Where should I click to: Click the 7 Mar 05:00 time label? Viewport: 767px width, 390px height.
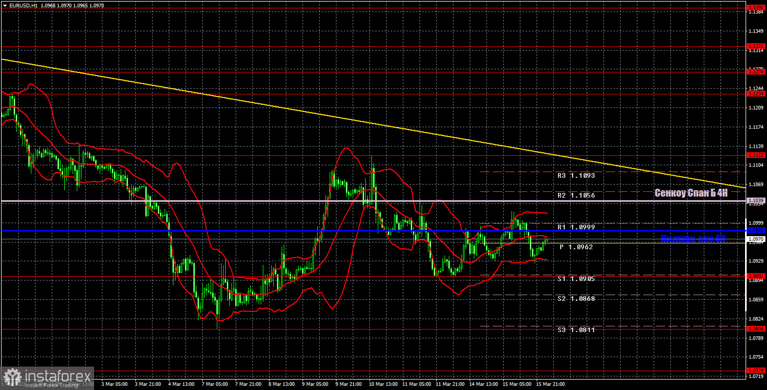[x=215, y=384]
